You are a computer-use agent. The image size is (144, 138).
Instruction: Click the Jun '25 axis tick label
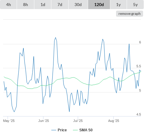pos(43,121)
